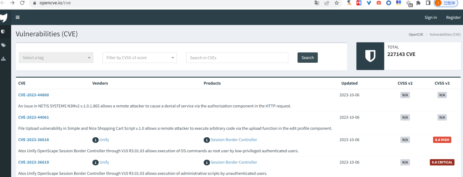Click the CVE-2023-44860 CVSS v3 N/A badge

click(442, 95)
